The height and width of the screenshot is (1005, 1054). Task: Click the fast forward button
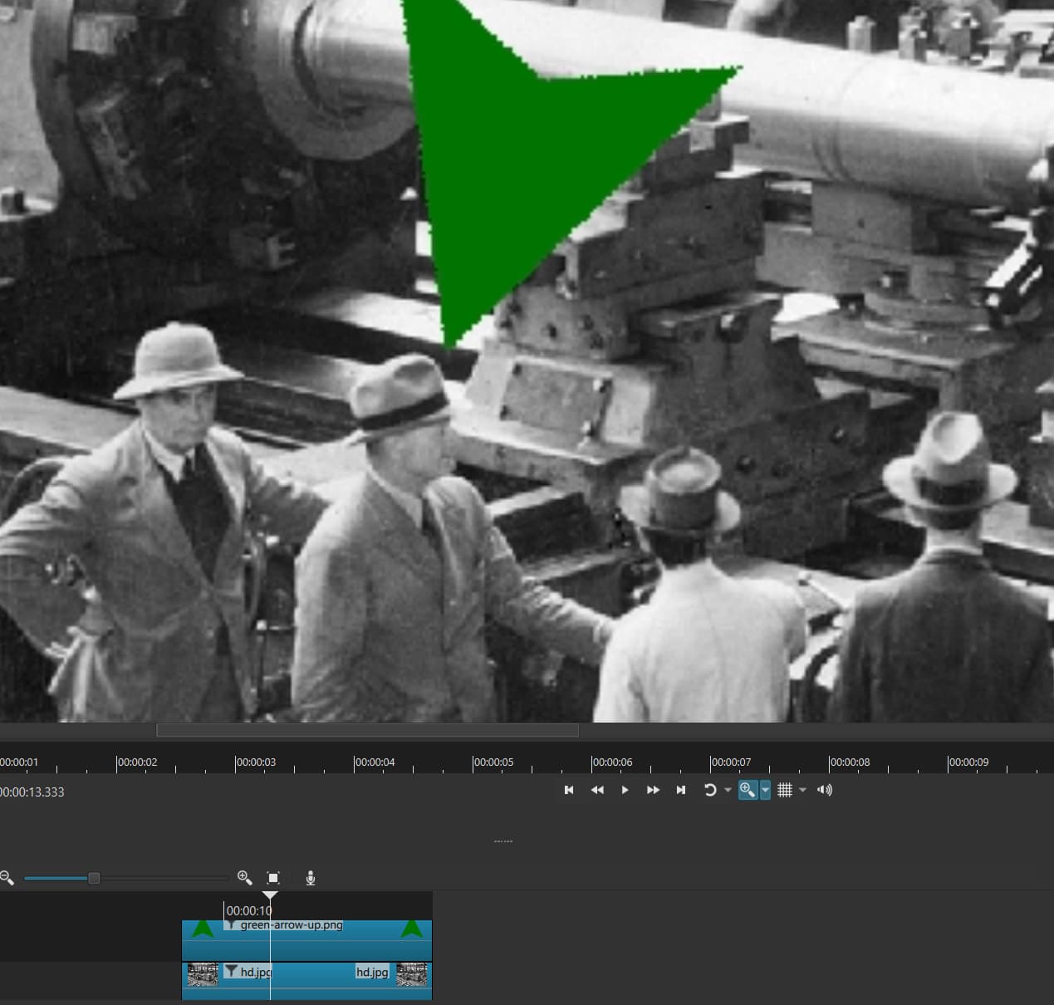653,790
